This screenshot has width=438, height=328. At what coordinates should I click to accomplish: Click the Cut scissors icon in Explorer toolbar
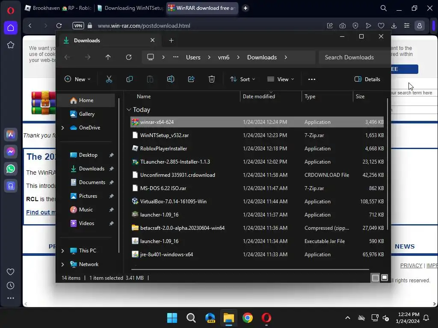tap(109, 79)
